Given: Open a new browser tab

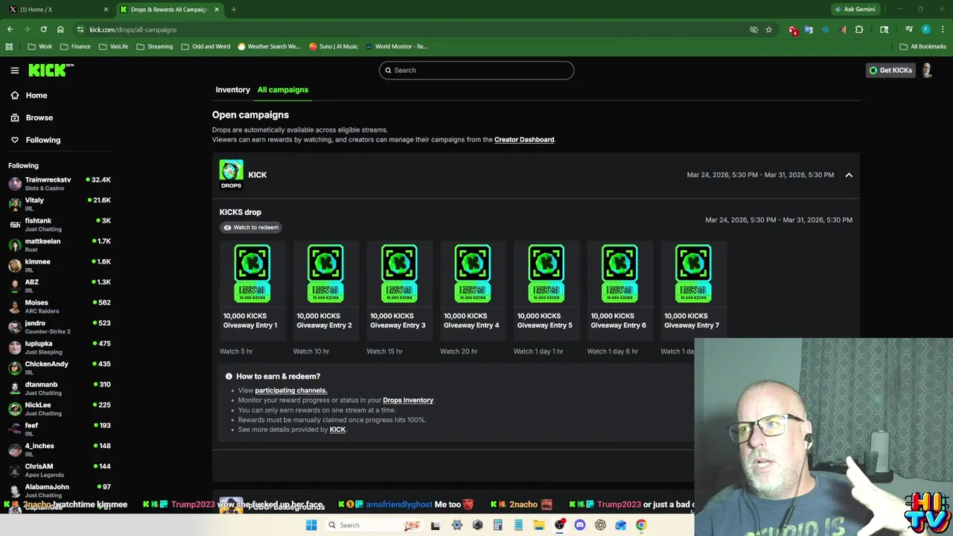Looking at the screenshot, I should (234, 10).
